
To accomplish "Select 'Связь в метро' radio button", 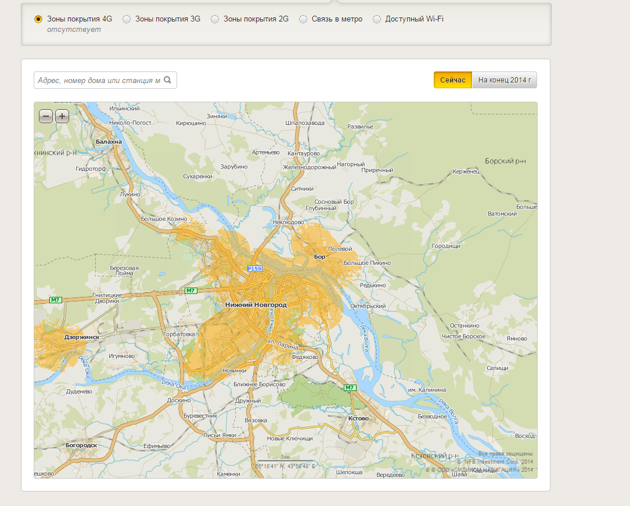I will coord(303,19).
